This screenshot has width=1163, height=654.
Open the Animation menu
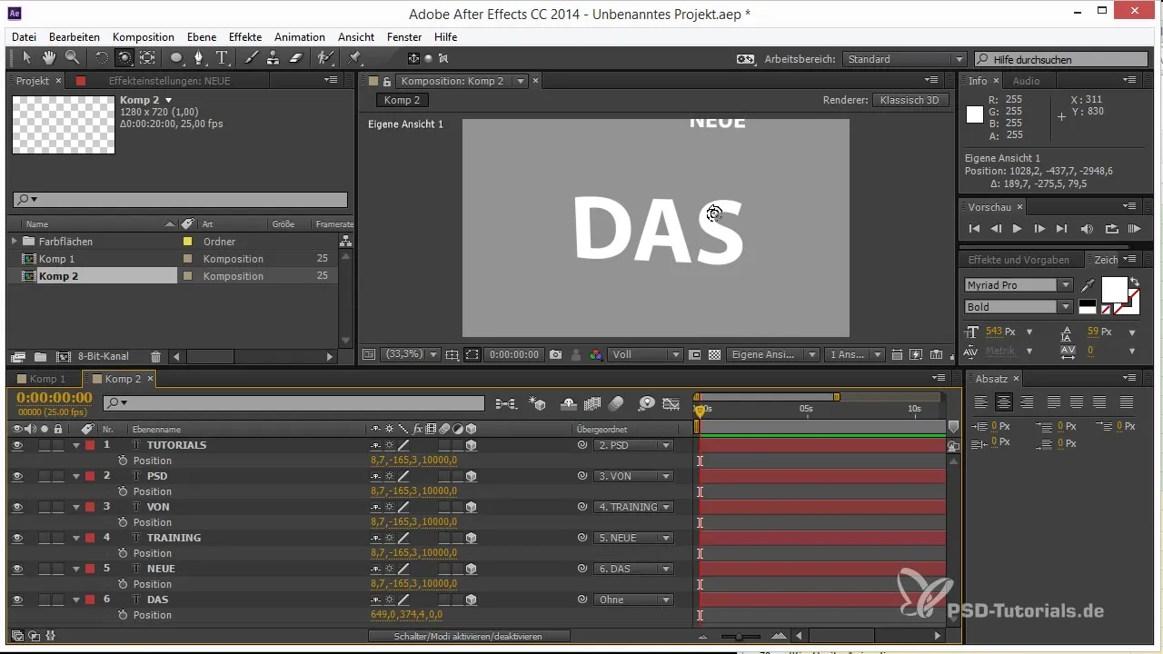[299, 37]
